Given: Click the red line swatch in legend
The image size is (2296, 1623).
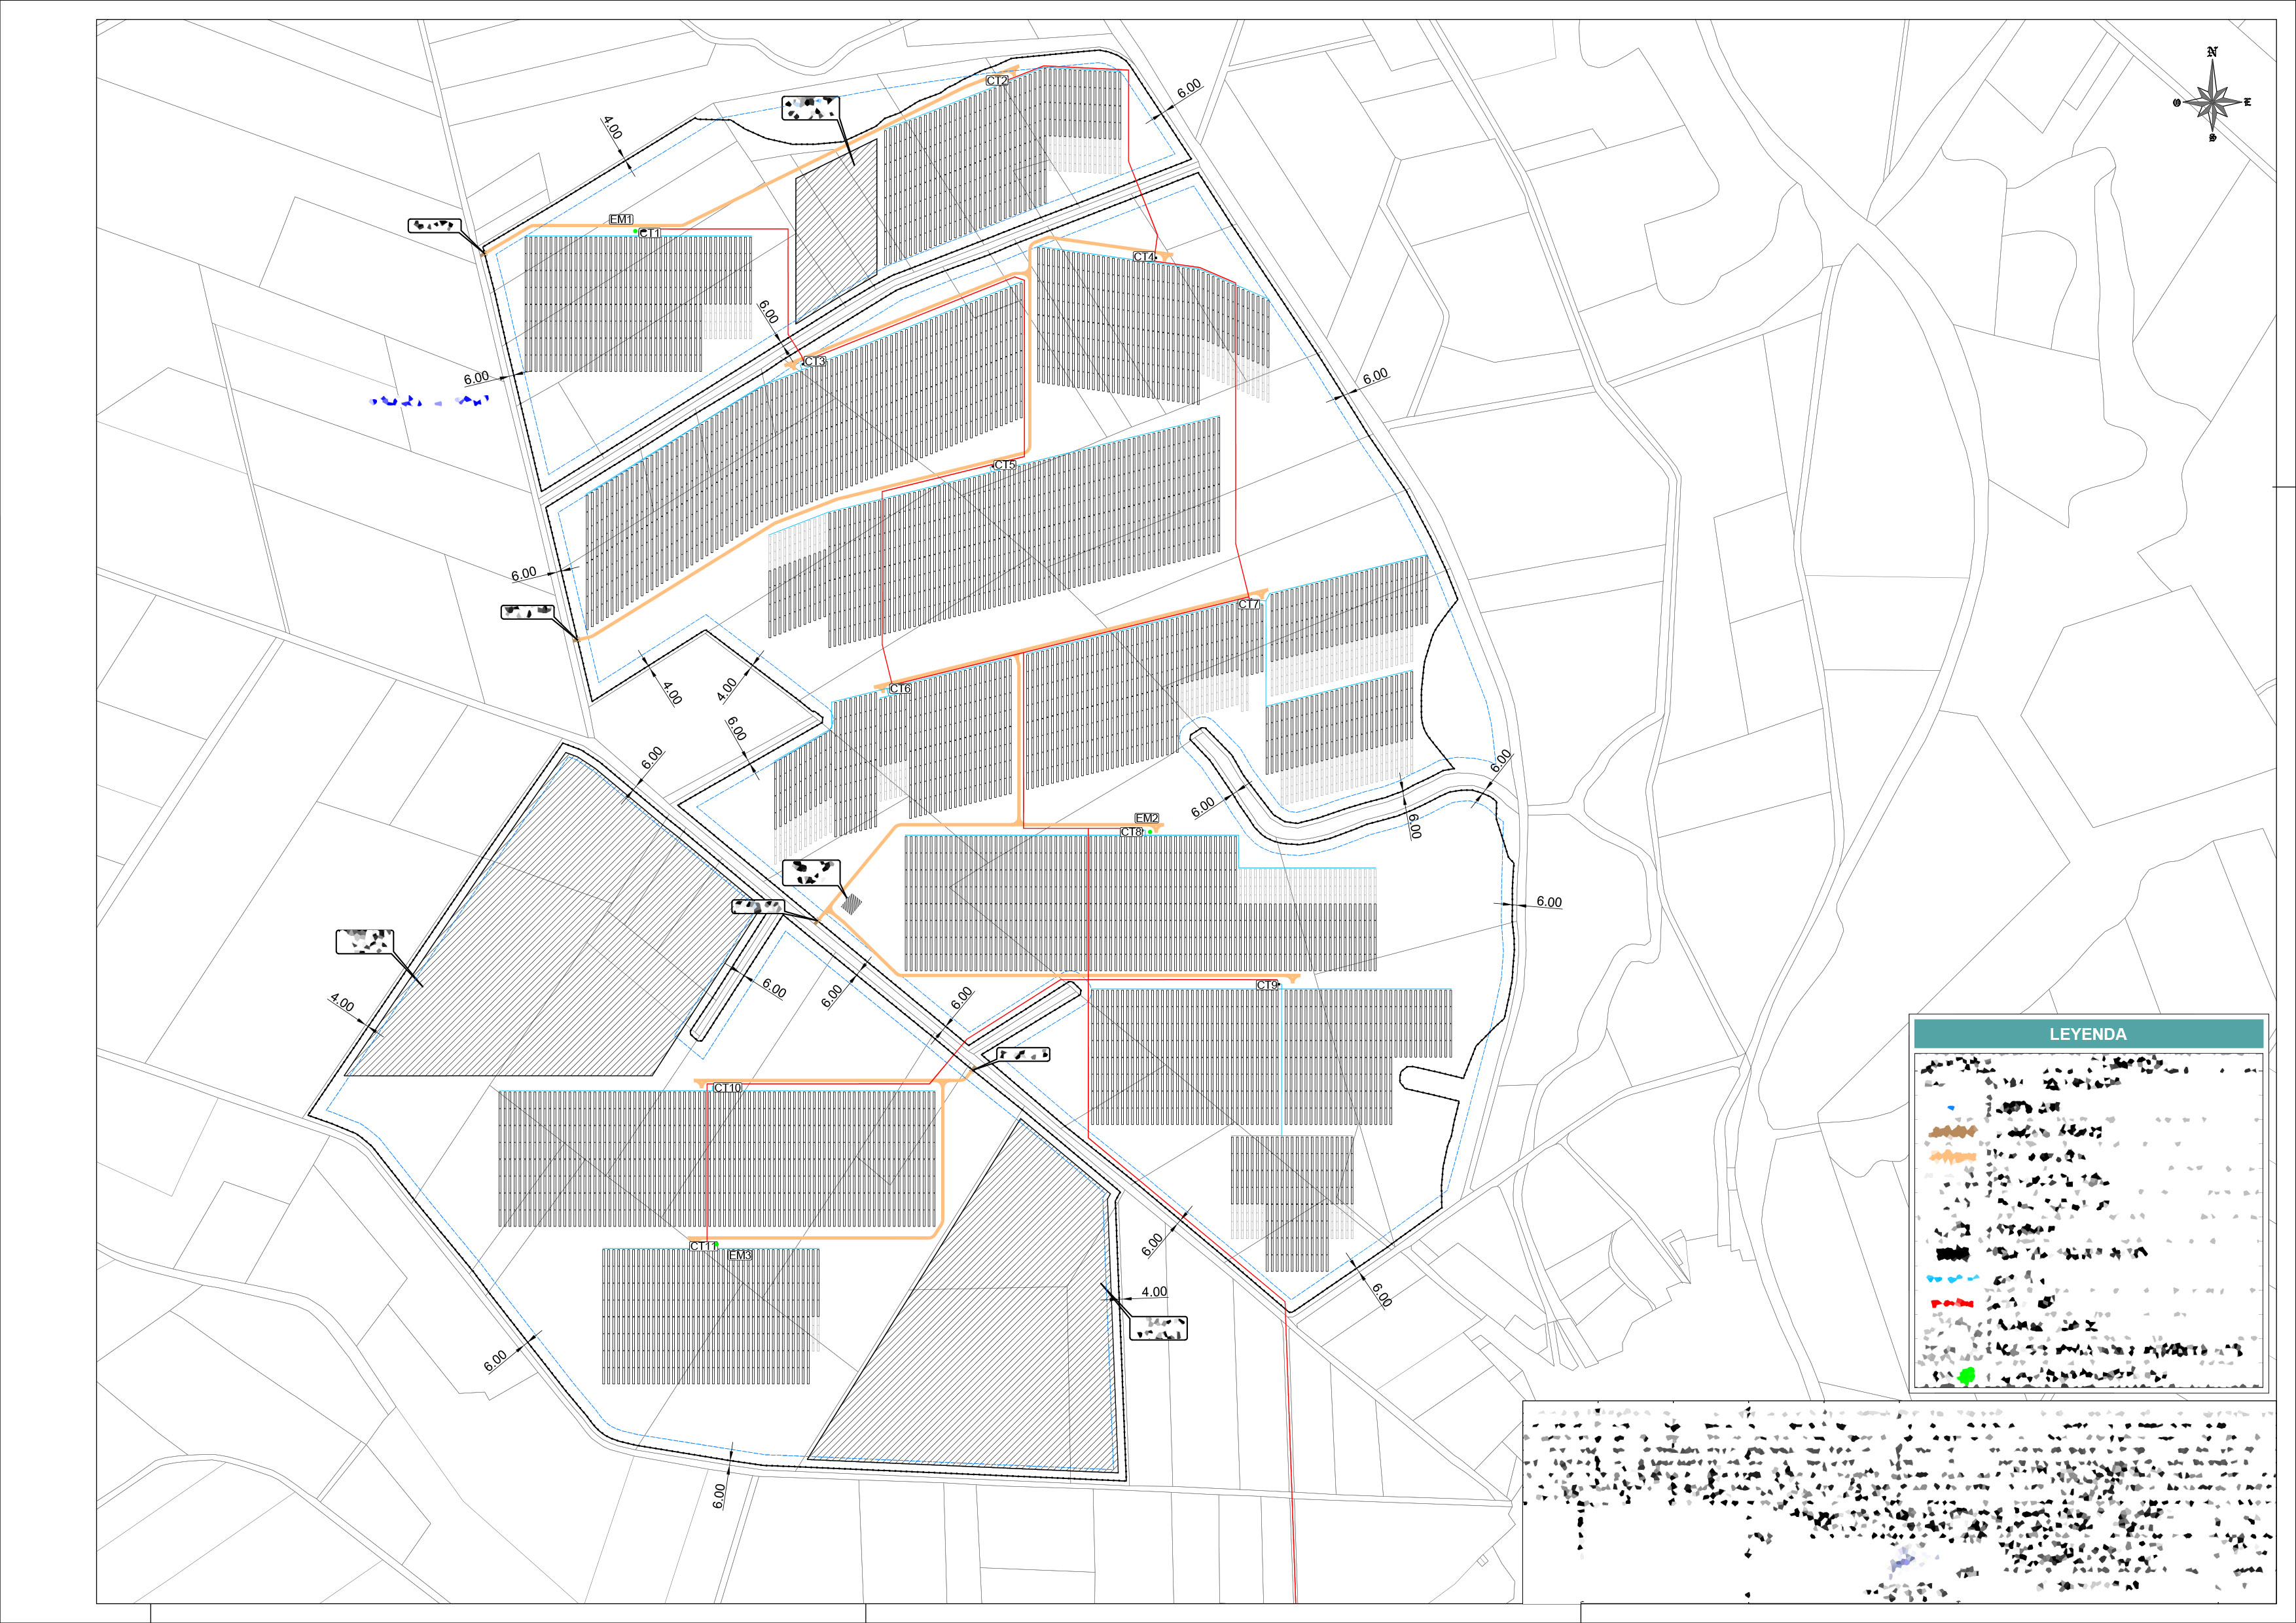Looking at the screenshot, I should (1952, 1304).
